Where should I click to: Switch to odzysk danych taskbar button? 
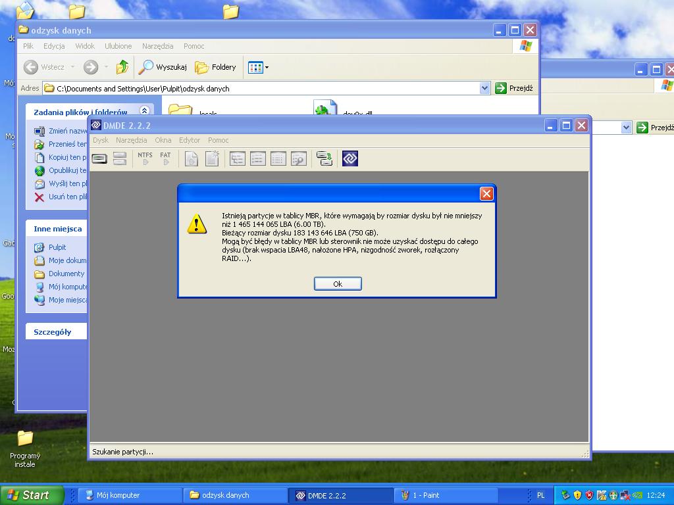[x=236, y=495]
